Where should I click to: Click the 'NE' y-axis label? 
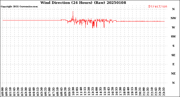point(173,73)
